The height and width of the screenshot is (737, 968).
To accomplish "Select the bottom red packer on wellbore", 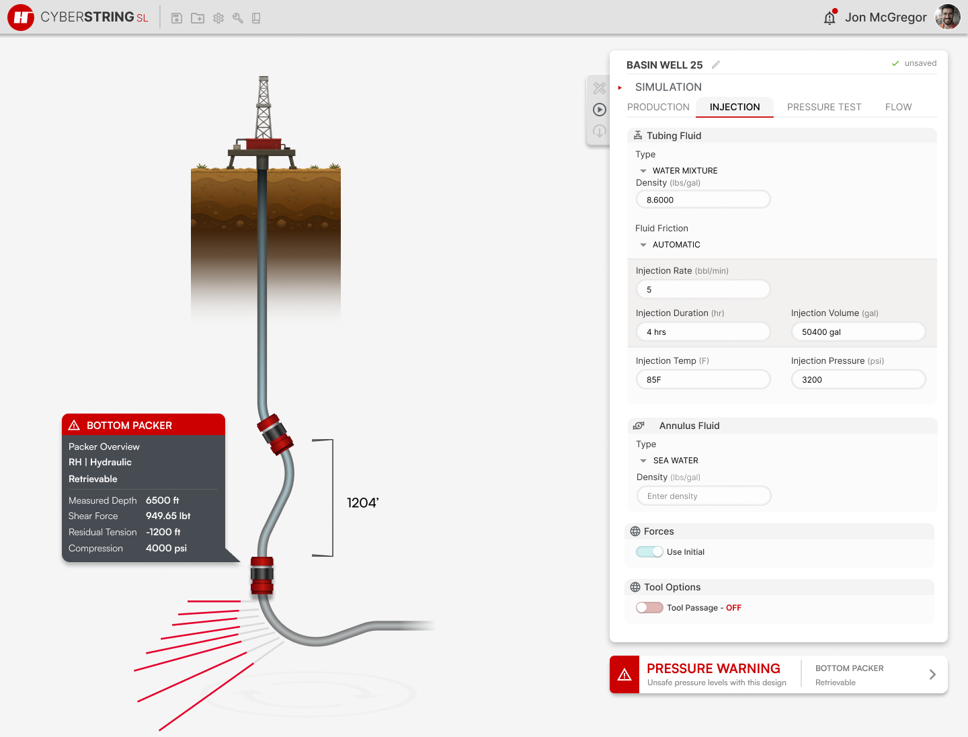I will pyautogui.click(x=262, y=576).
